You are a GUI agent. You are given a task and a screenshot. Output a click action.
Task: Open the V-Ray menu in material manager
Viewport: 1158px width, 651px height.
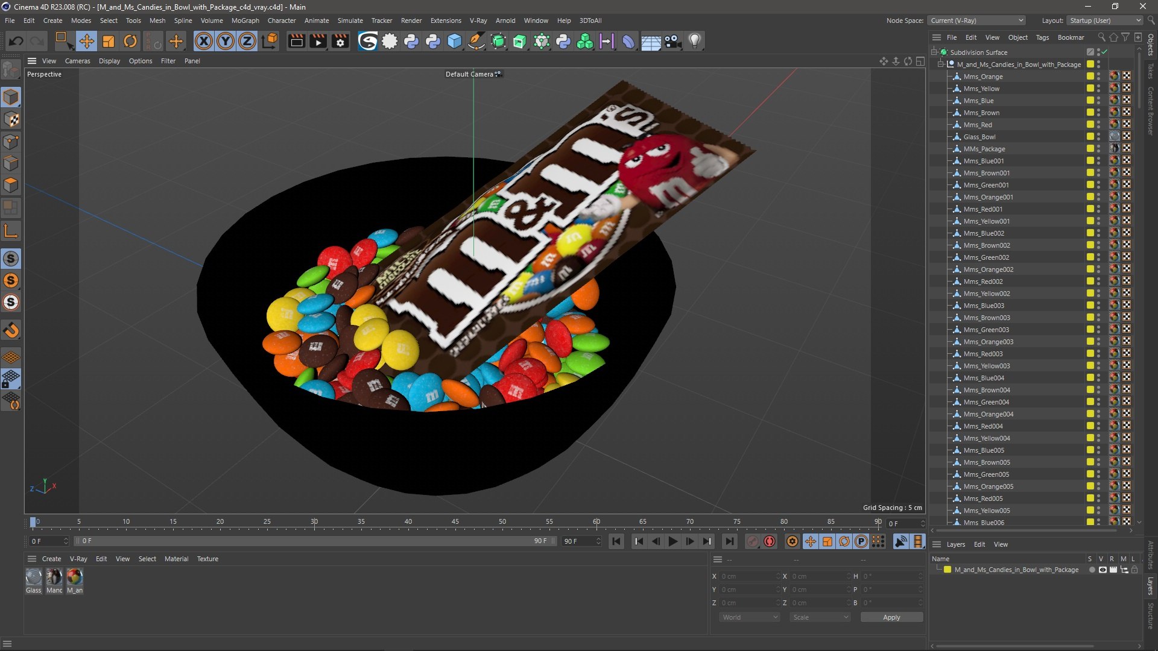click(78, 559)
